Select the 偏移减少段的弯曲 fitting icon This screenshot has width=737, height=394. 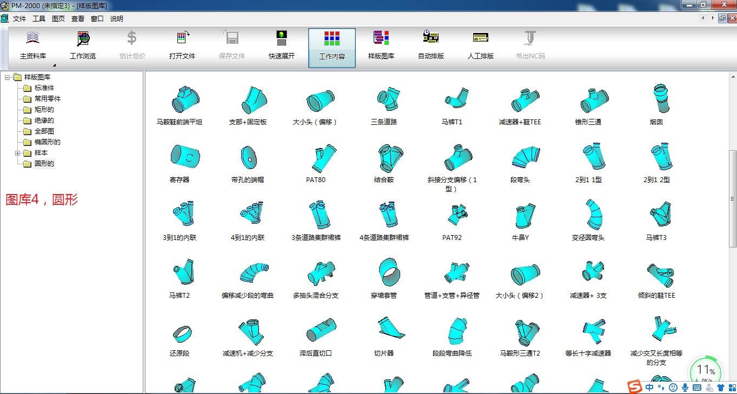pyautogui.click(x=255, y=272)
